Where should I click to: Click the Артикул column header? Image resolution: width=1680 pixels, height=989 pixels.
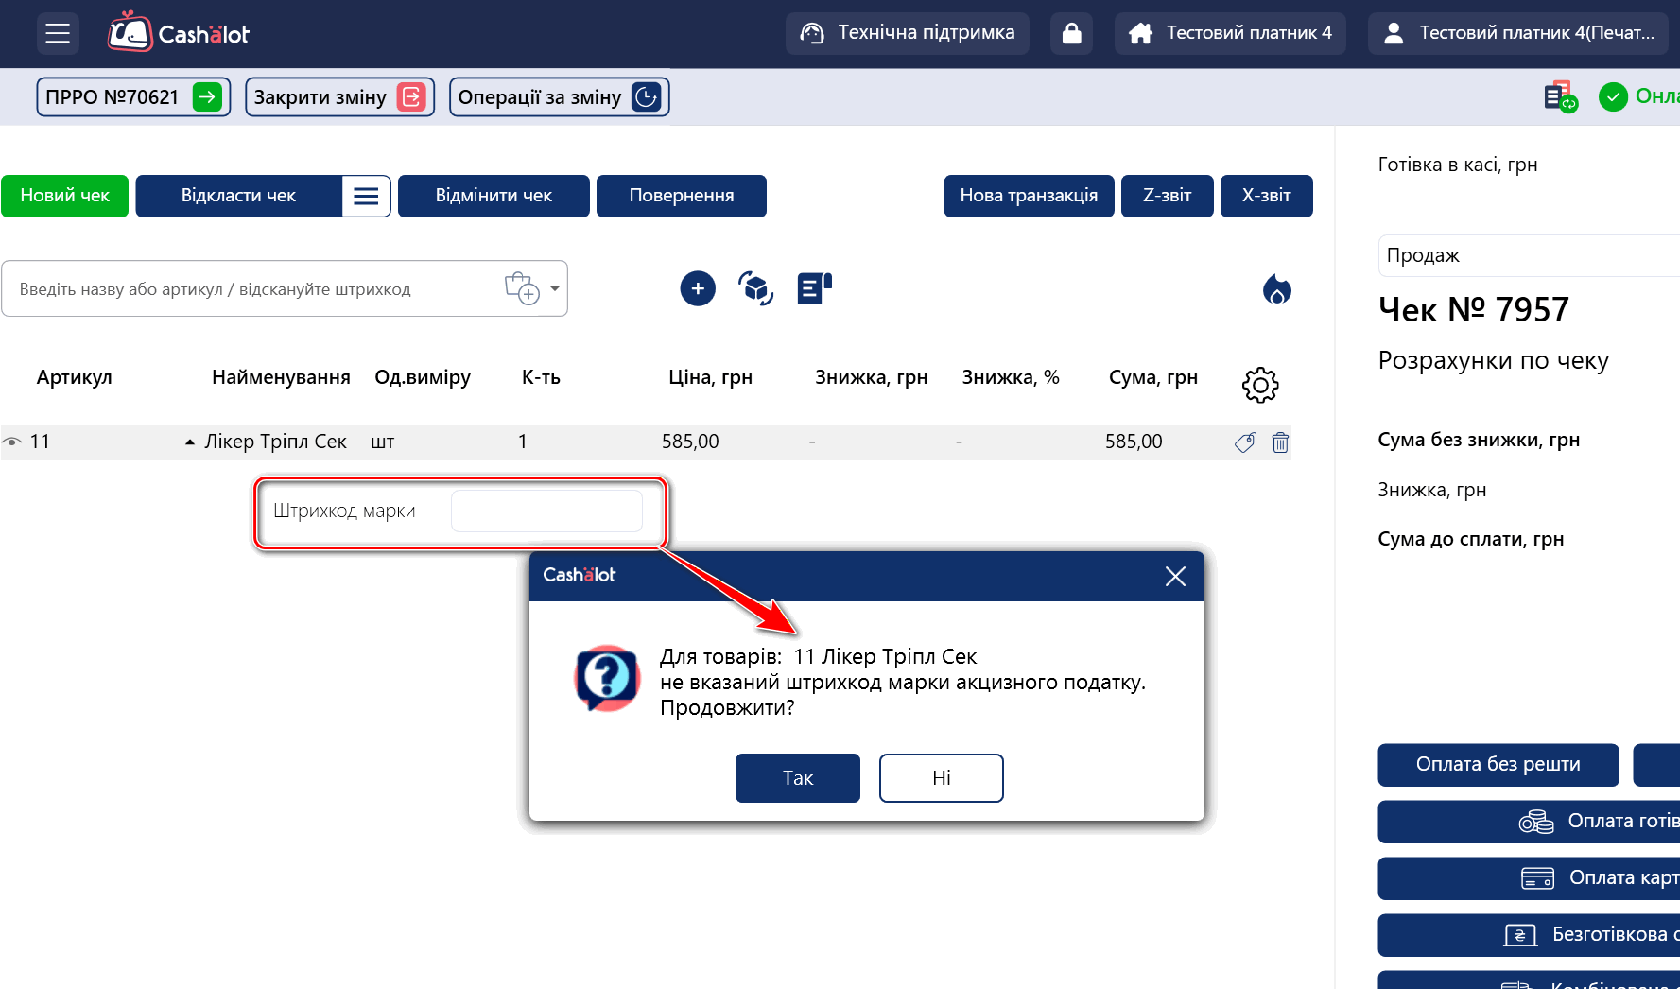pos(74,377)
